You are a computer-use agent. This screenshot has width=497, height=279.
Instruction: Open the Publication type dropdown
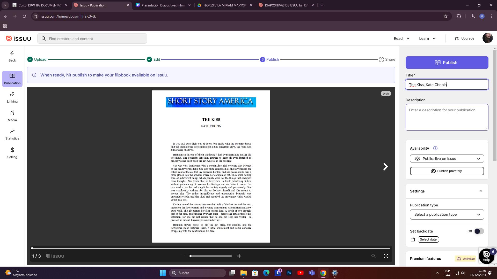pos(447,214)
